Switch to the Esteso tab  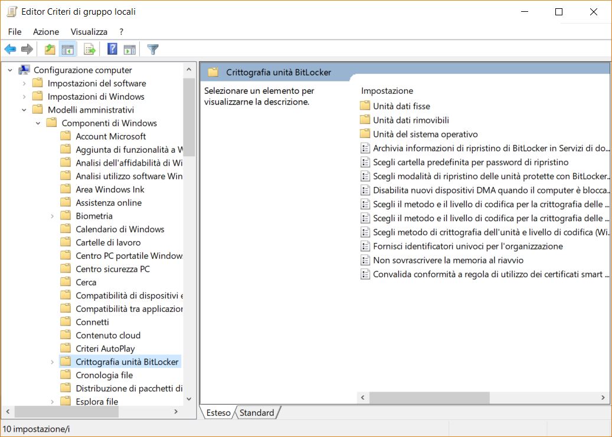[218, 412]
